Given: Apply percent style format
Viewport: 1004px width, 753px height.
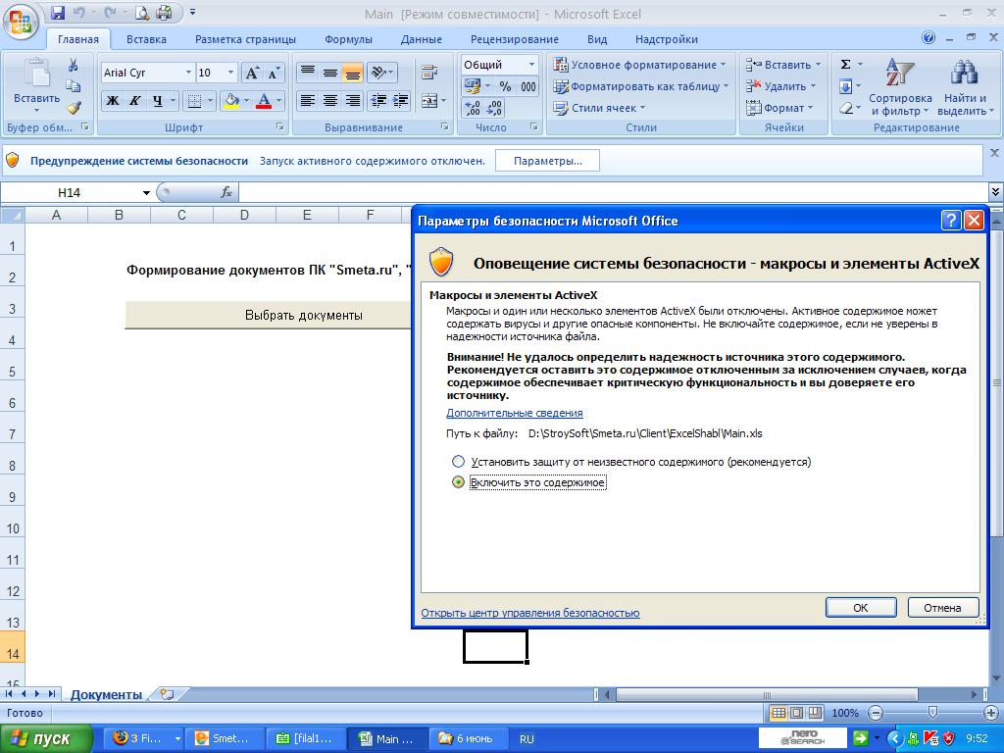Looking at the screenshot, I should tap(505, 86).
